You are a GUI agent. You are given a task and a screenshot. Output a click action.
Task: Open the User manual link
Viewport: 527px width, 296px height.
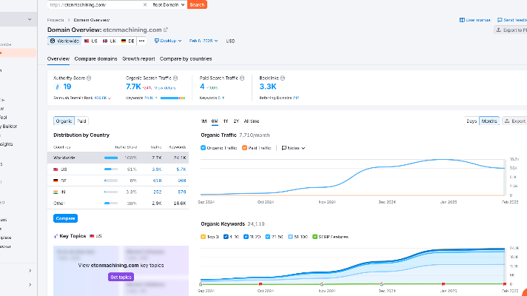tap(475, 20)
